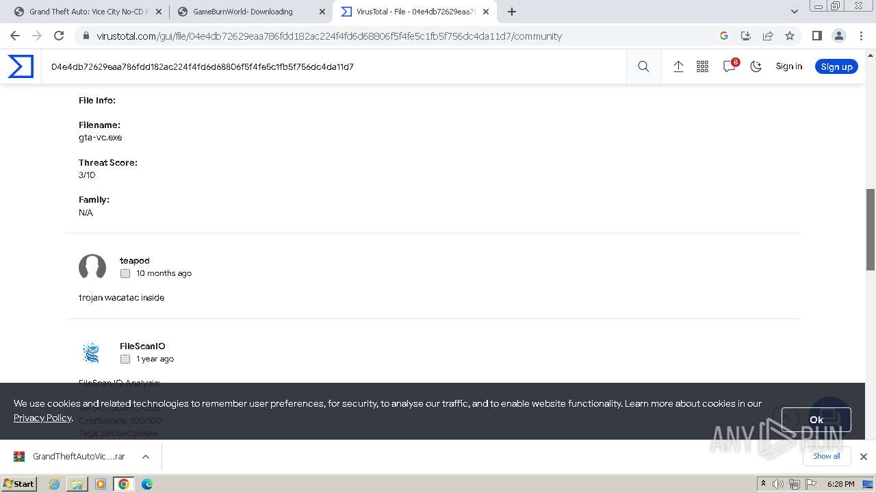Close the downloads bar
This screenshot has width=876, height=493.
coord(864,456)
